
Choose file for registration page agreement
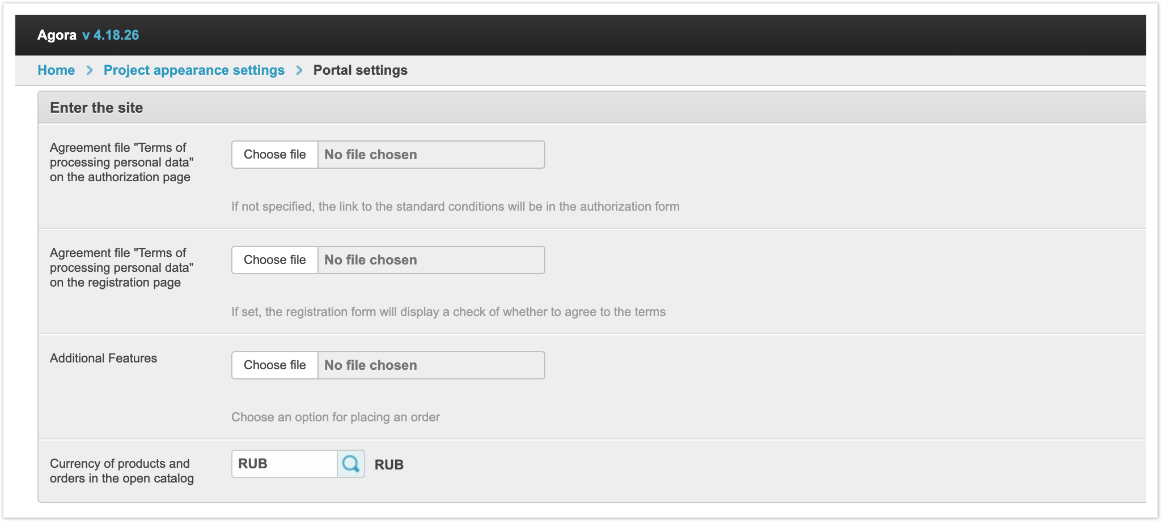coord(275,260)
